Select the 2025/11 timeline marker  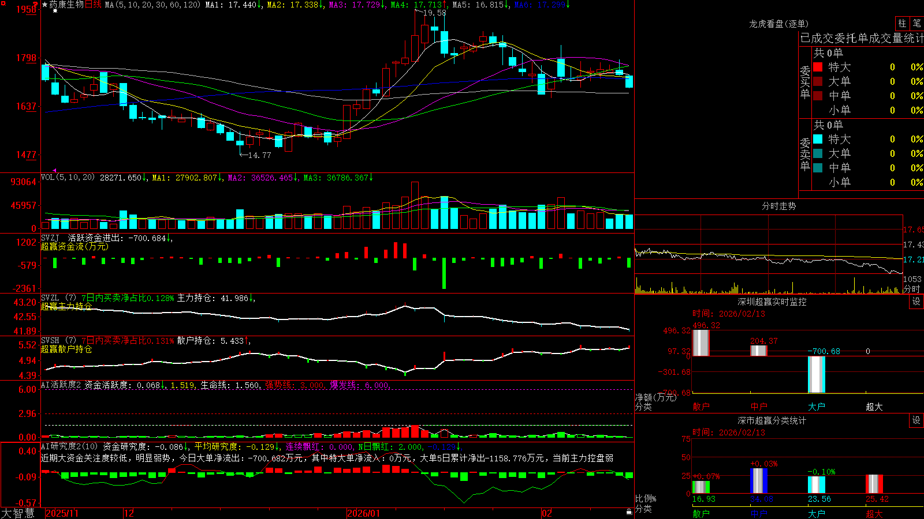pos(62,513)
